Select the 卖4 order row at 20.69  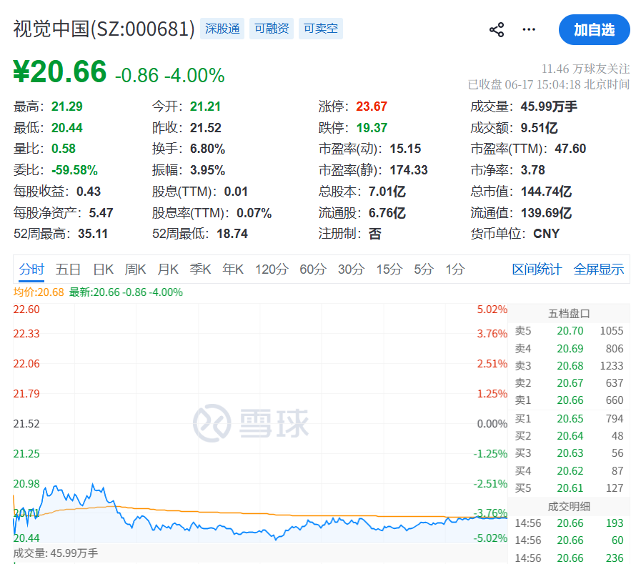[569, 348]
